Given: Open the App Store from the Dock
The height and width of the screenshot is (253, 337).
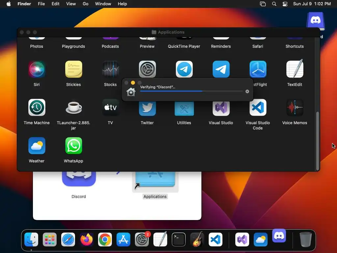Looking at the screenshot, I should 123,239.
